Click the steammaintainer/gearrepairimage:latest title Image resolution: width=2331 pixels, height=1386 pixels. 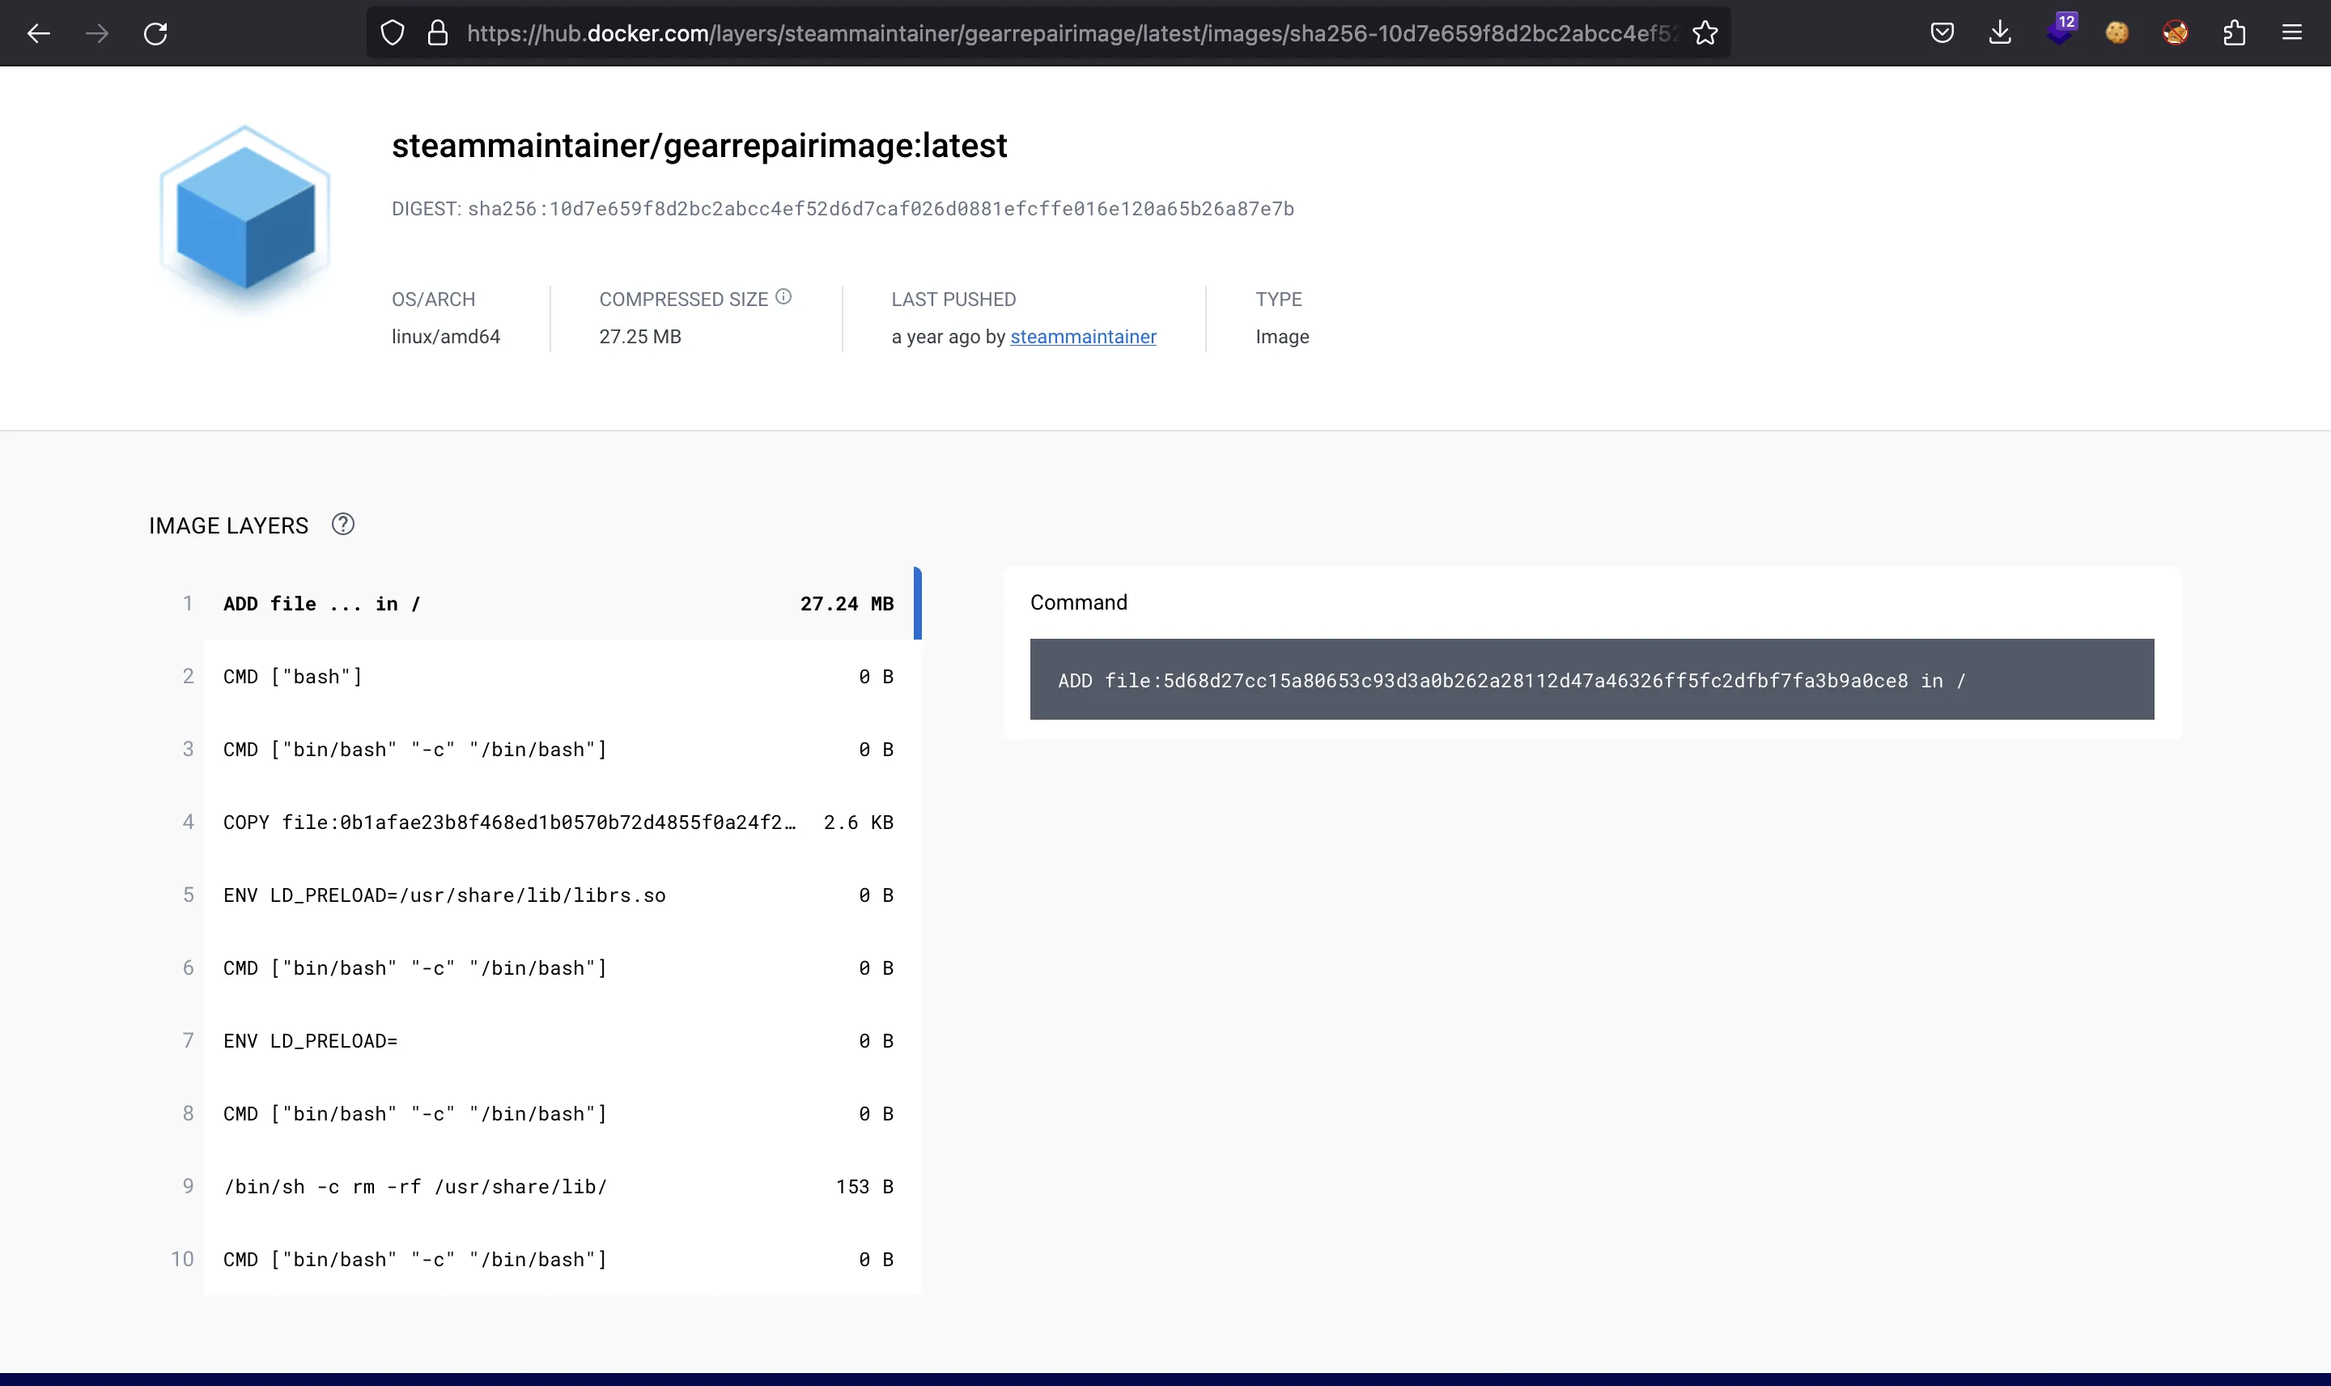pyautogui.click(x=699, y=146)
